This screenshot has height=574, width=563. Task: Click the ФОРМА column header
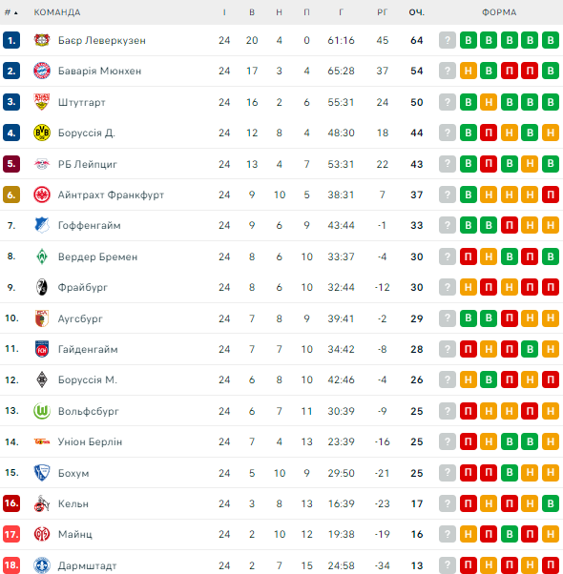499,12
